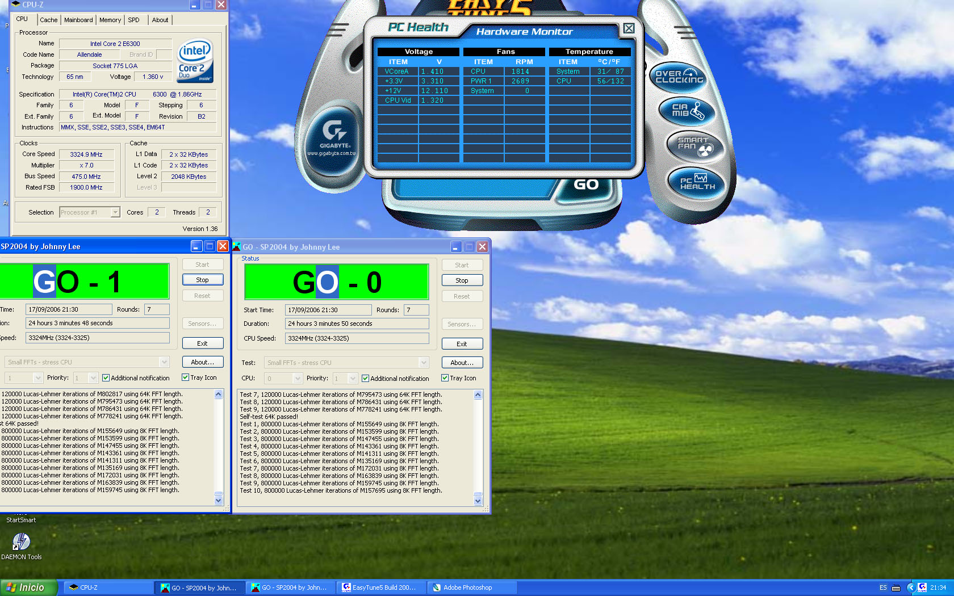Switch to the Memory tab in CPU-Z

click(x=110, y=20)
